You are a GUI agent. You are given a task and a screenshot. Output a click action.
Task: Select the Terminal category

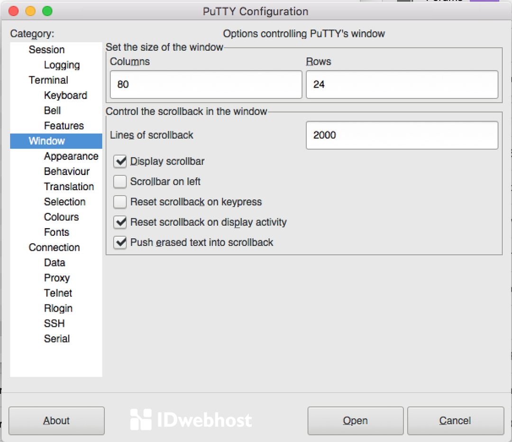coord(48,80)
